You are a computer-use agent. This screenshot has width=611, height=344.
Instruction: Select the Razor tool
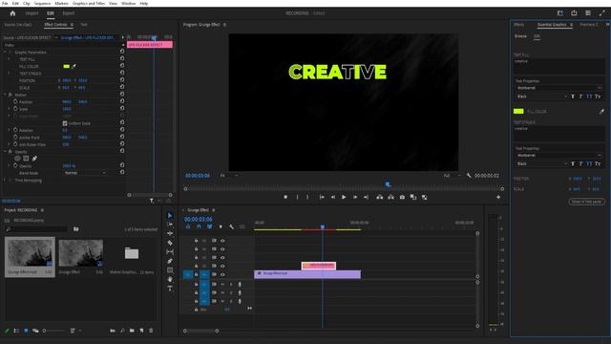coord(170,243)
